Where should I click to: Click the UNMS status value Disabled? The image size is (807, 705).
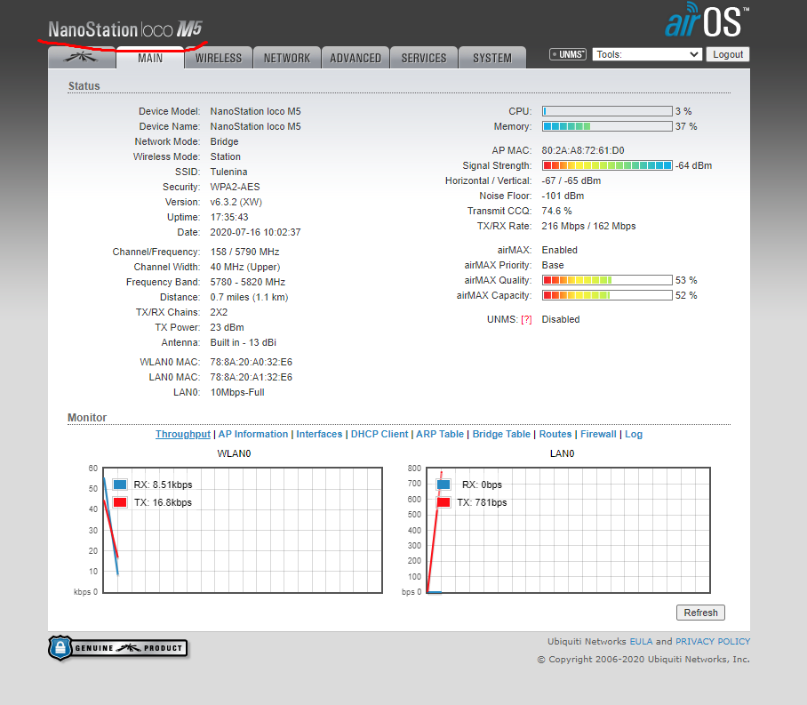click(x=561, y=319)
